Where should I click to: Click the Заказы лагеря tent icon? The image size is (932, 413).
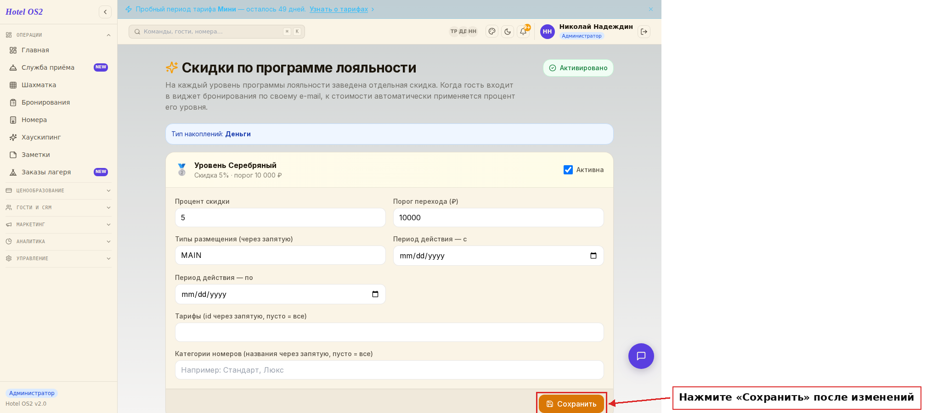[x=13, y=172]
